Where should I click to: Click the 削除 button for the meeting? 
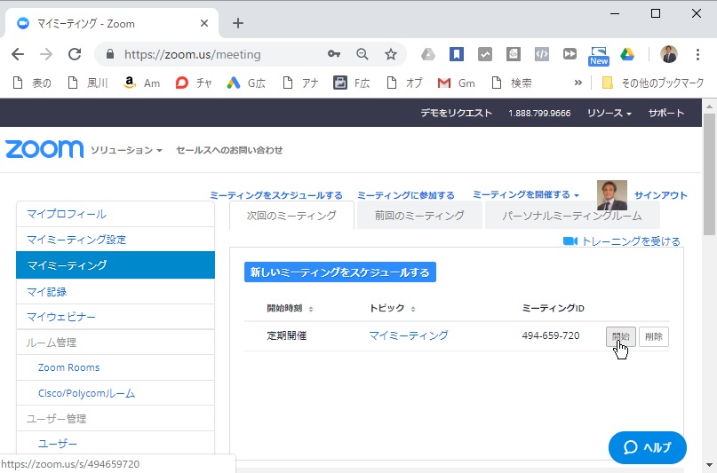click(653, 336)
